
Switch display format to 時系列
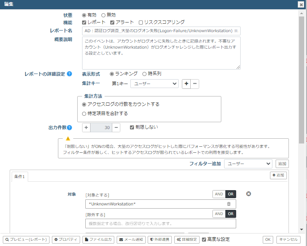[x=144, y=74]
